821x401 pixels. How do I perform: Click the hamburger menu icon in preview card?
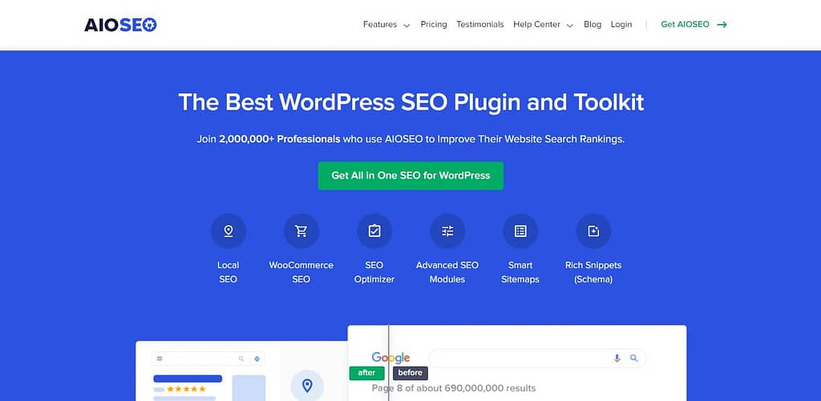click(x=160, y=359)
